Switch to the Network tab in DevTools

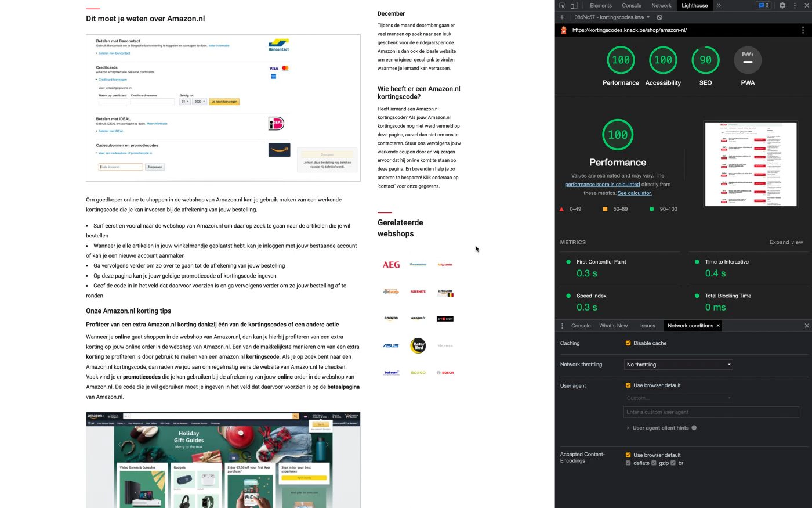click(661, 5)
